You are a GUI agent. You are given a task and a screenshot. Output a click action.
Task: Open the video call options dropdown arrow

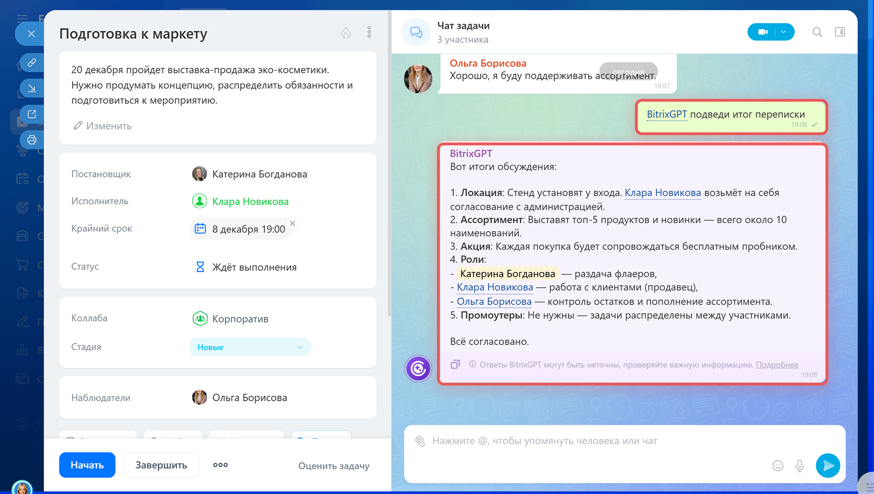tap(783, 32)
